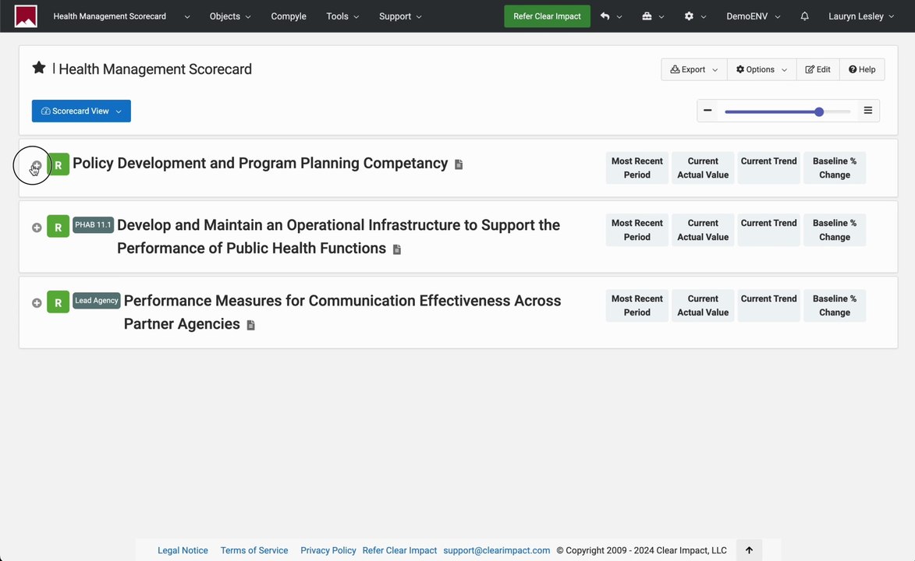Open the settings gear icon menu
Viewport: 915px width, 561px height.
689,16
